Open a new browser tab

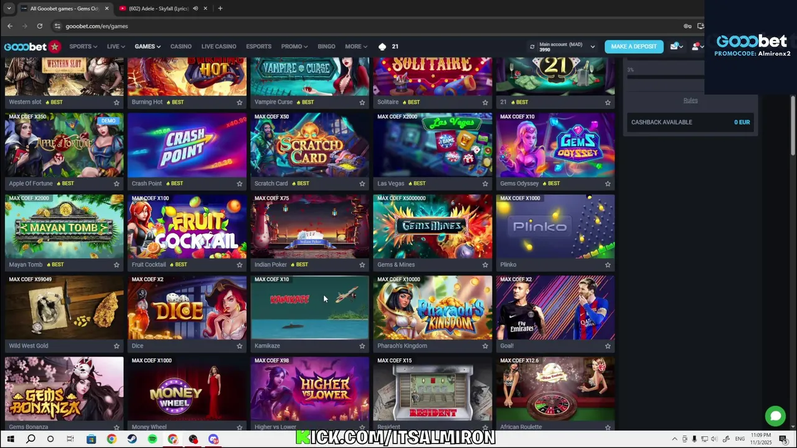point(220,9)
